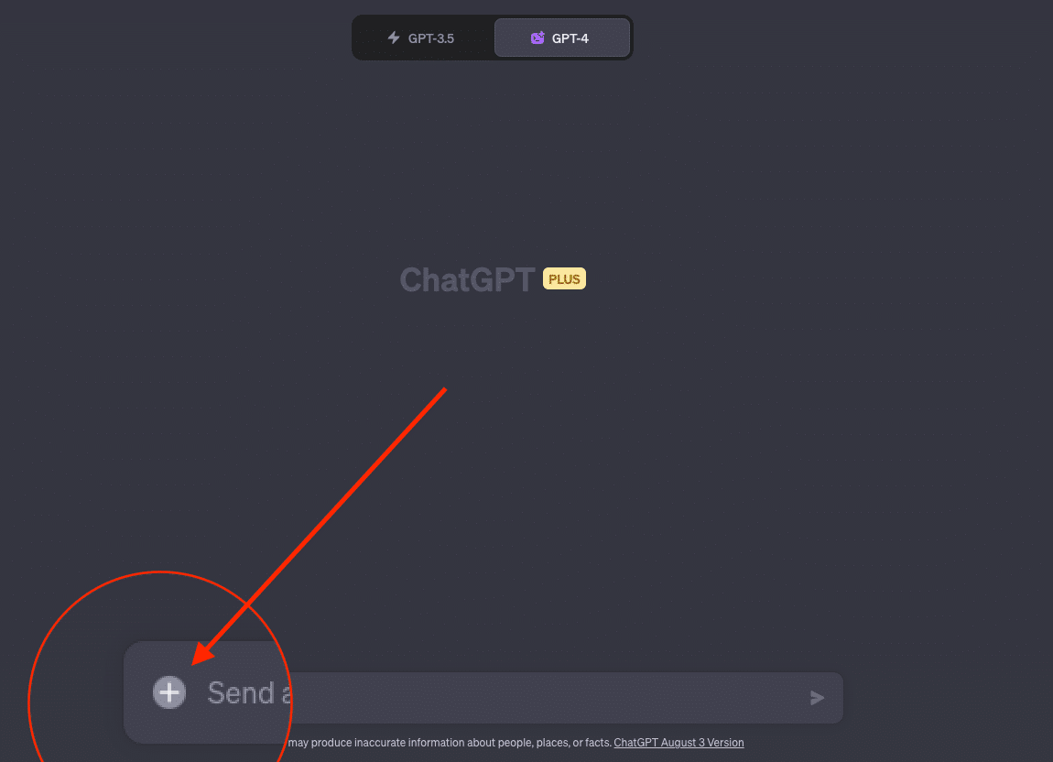Click the GPT-4 text label

(x=570, y=38)
